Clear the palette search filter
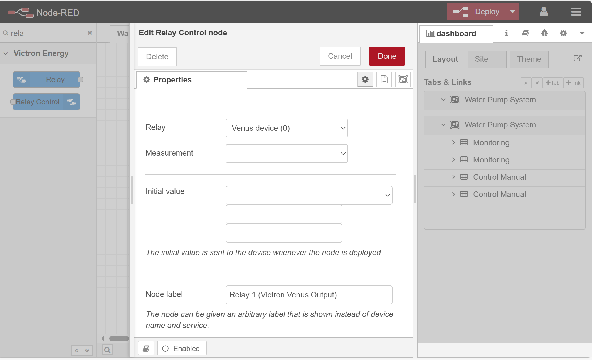This screenshot has width=592, height=360. pyautogui.click(x=90, y=33)
